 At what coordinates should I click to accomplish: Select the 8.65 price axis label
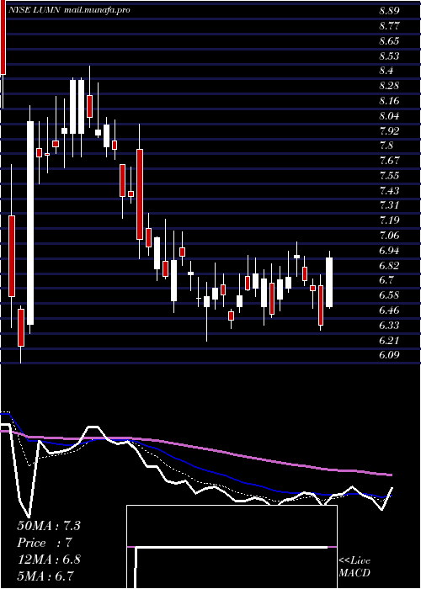pyautogui.click(x=389, y=41)
